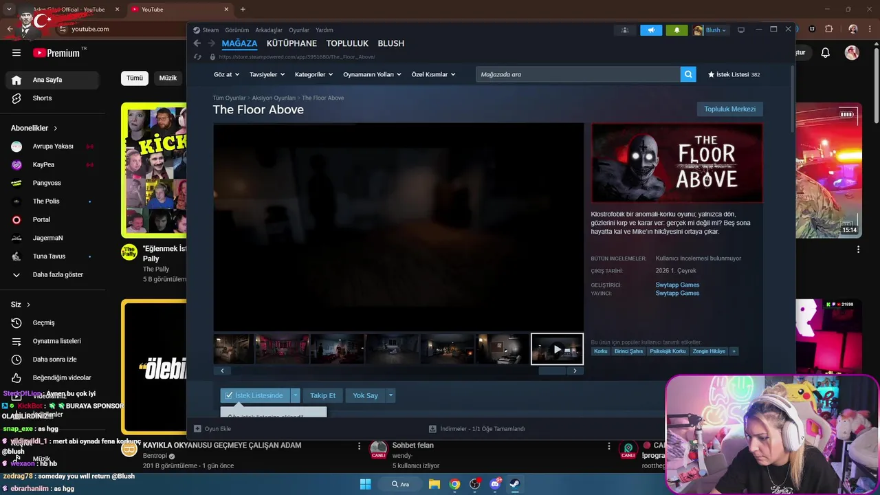This screenshot has width=880, height=495.
Task: Select first screenshot thumbnail
Action: 234,349
